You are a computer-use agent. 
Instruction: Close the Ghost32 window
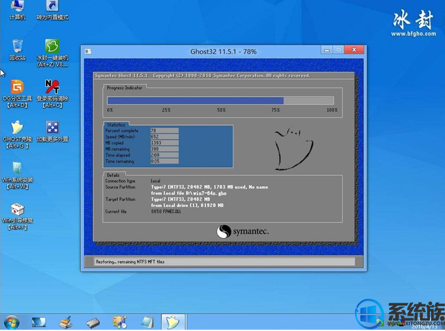[354, 50]
